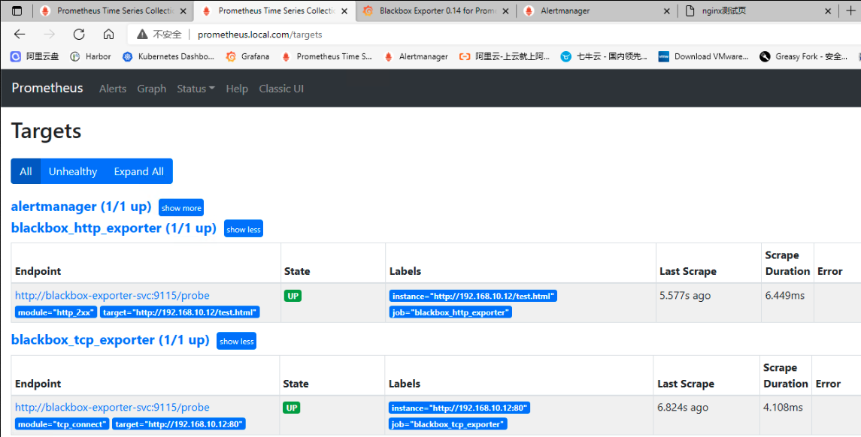Collapse blackbox_tcp_exporter with show less
The height and width of the screenshot is (437, 861).
tap(236, 341)
